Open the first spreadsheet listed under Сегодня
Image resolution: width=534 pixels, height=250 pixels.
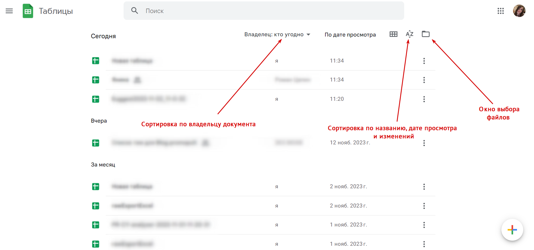click(x=132, y=61)
